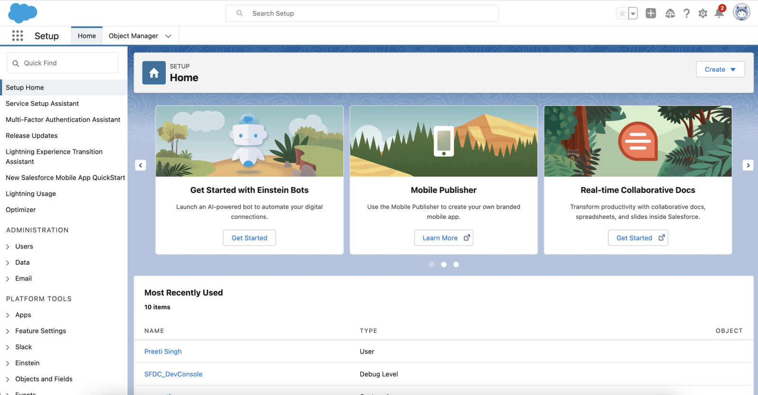
Task: Switch to the Home tab
Action: click(87, 36)
